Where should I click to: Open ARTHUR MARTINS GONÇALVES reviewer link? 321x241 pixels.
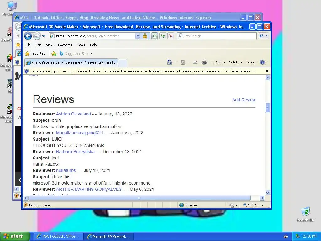[89, 189]
